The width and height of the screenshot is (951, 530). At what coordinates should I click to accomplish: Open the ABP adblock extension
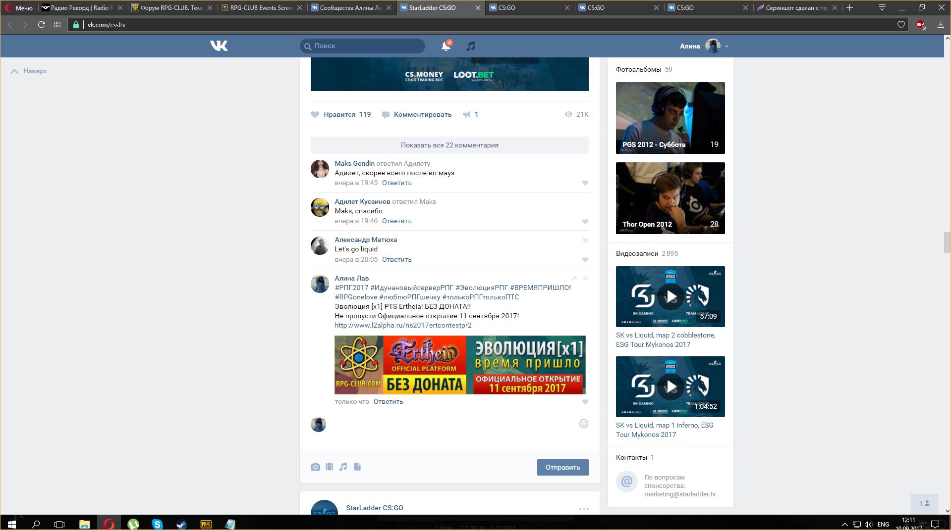pyautogui.click(x=921, y=25)
